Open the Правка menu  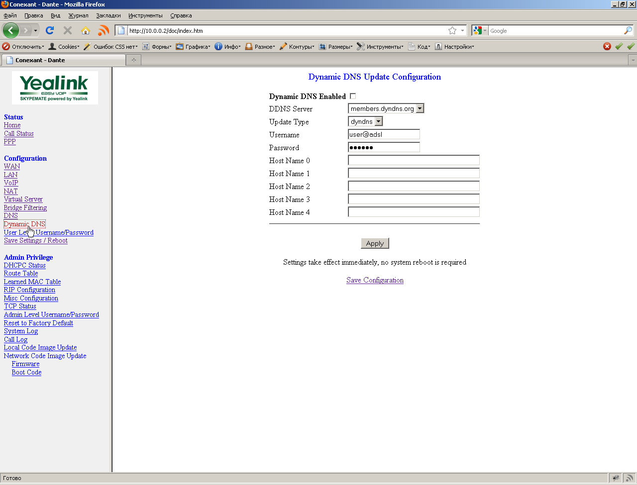click(x=34, y=15)
